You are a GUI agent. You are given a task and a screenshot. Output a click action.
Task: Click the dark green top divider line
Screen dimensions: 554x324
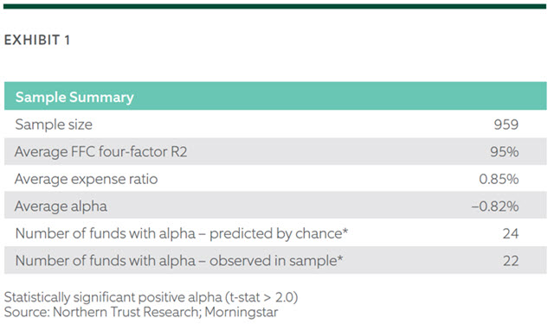point(274,6)
